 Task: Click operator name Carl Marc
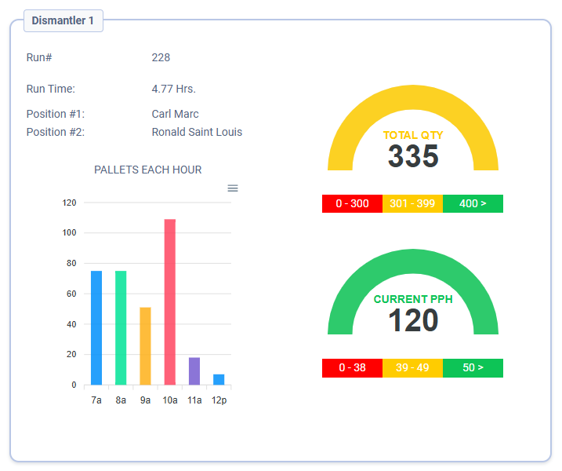(x=175, y=115)
